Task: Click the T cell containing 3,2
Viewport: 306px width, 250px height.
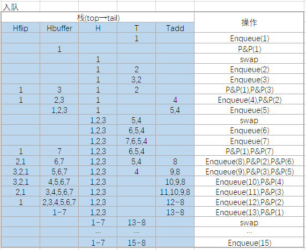Action: point(137,79)
